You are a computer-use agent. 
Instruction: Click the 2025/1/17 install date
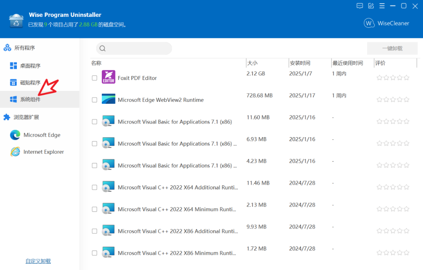[302, 95]
